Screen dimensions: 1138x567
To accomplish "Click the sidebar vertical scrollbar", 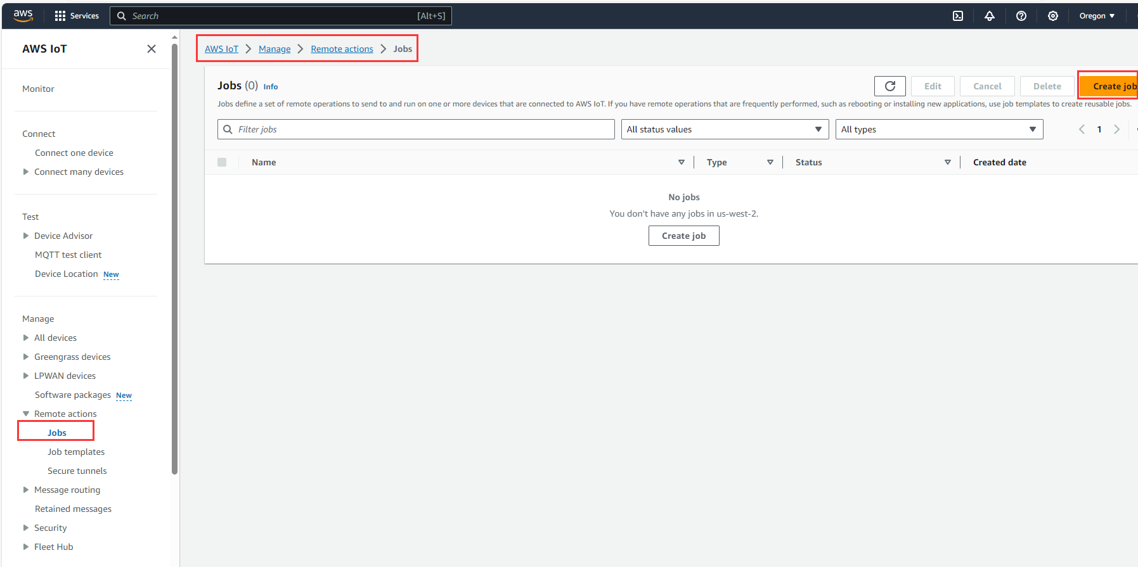I will click(174, 258).
